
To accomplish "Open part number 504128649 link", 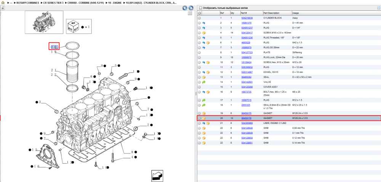I will click(247, 133).
